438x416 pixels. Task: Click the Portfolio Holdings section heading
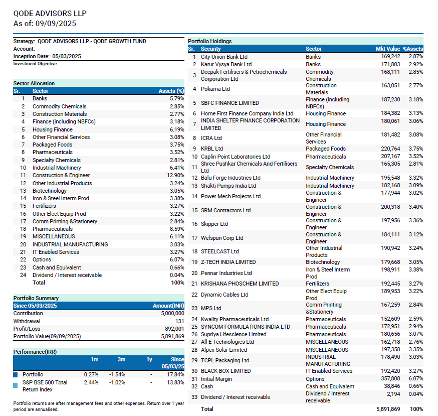209,41
